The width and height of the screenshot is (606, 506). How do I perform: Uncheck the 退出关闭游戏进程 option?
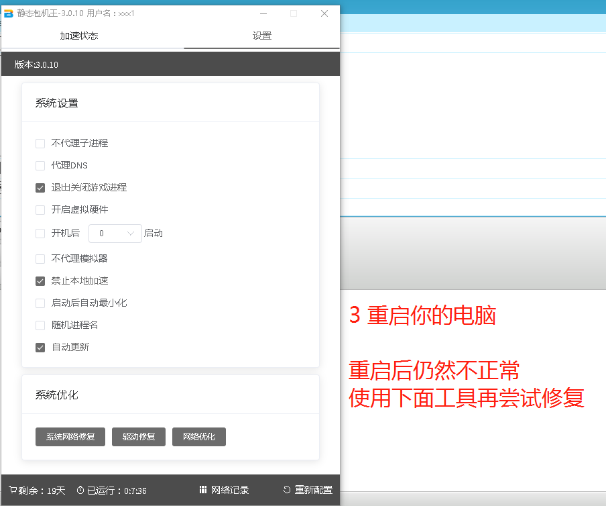(40, 188)
